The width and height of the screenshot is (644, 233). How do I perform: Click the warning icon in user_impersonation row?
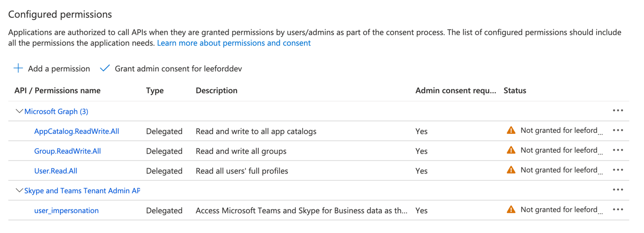pos(511,210)
